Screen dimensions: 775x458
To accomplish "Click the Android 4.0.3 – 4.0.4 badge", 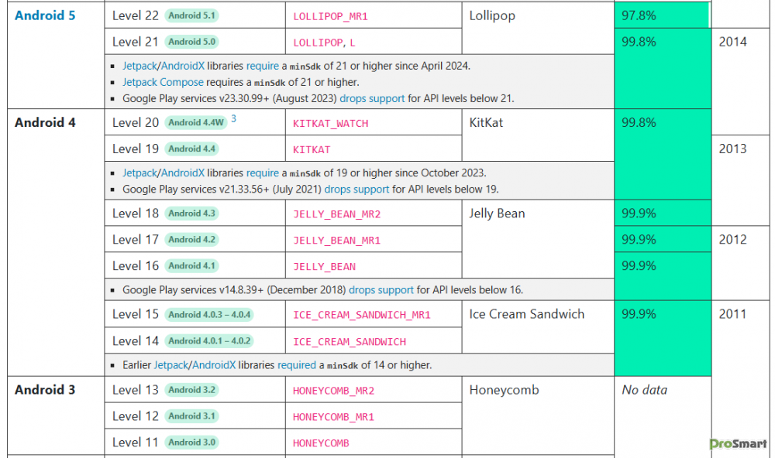I will [210, 315].
